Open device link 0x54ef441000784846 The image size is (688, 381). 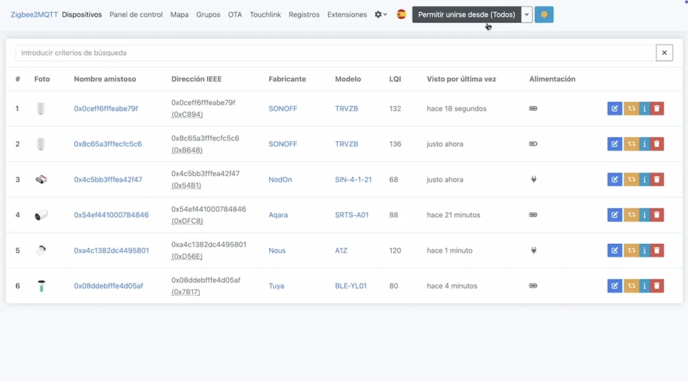[x=111, y=215]
